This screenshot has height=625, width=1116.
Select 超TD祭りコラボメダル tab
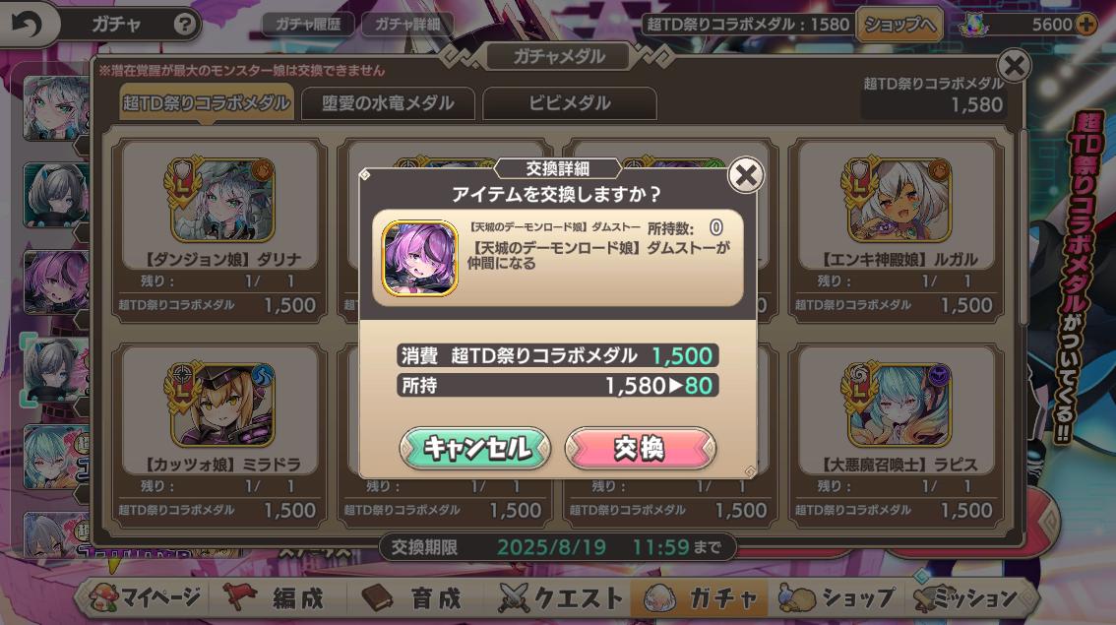(x=207, y=103)
